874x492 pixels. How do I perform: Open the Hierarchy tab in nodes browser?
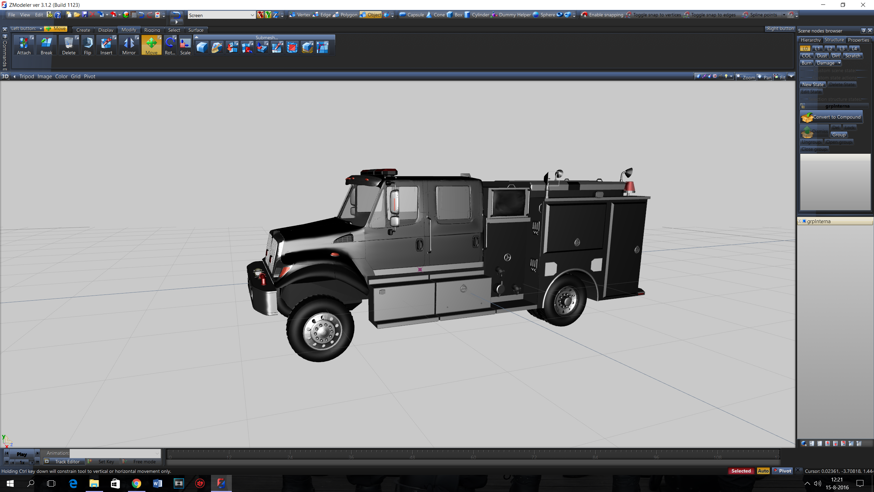click(810, 40)
